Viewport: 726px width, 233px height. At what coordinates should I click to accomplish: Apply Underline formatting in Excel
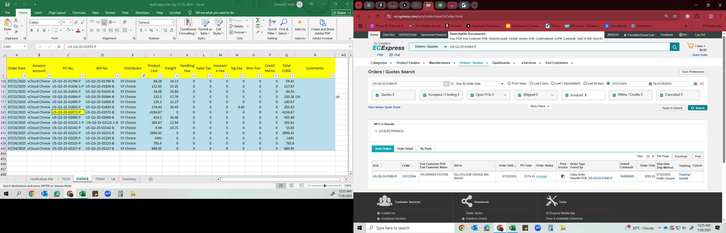tap(44, 30)
